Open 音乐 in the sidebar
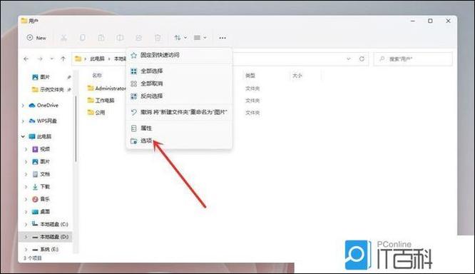The image size is (475, 274). (41, 199)
